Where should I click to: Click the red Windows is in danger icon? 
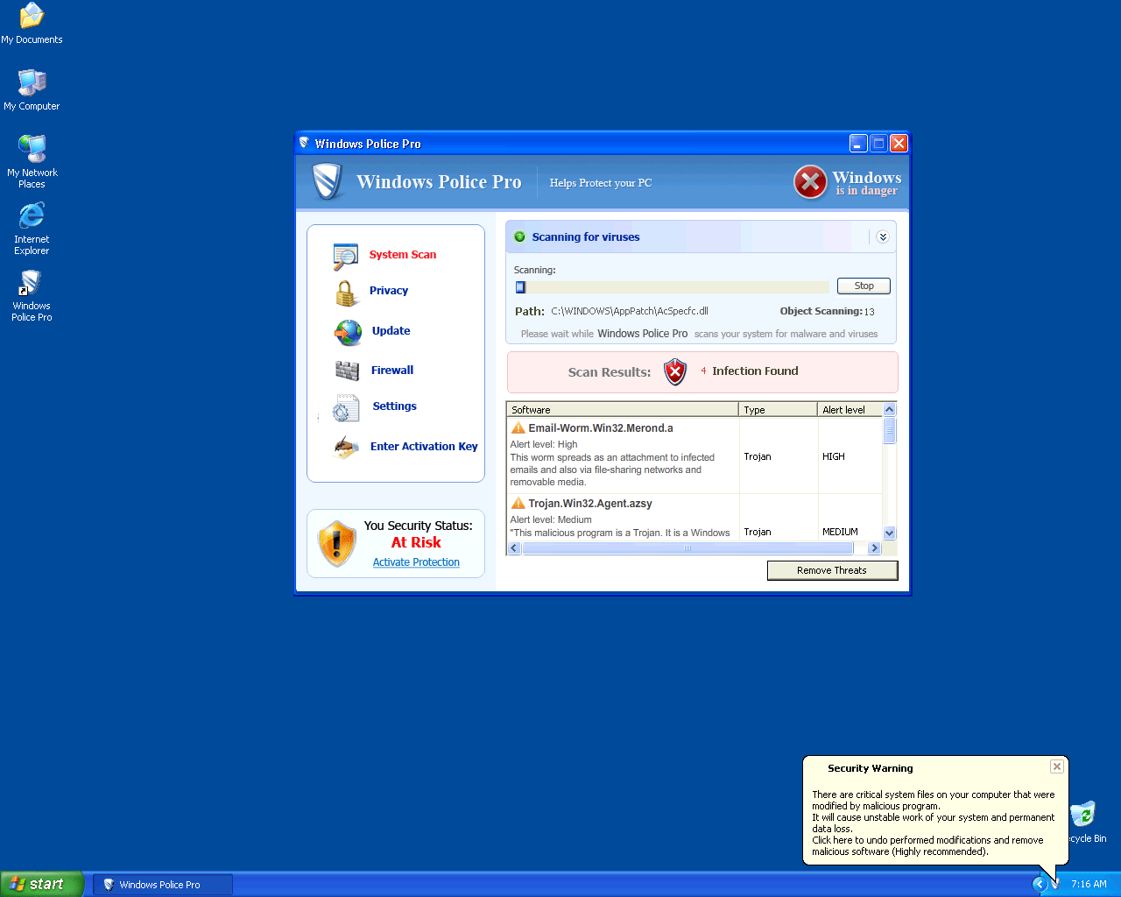click(x=810, y=182)
